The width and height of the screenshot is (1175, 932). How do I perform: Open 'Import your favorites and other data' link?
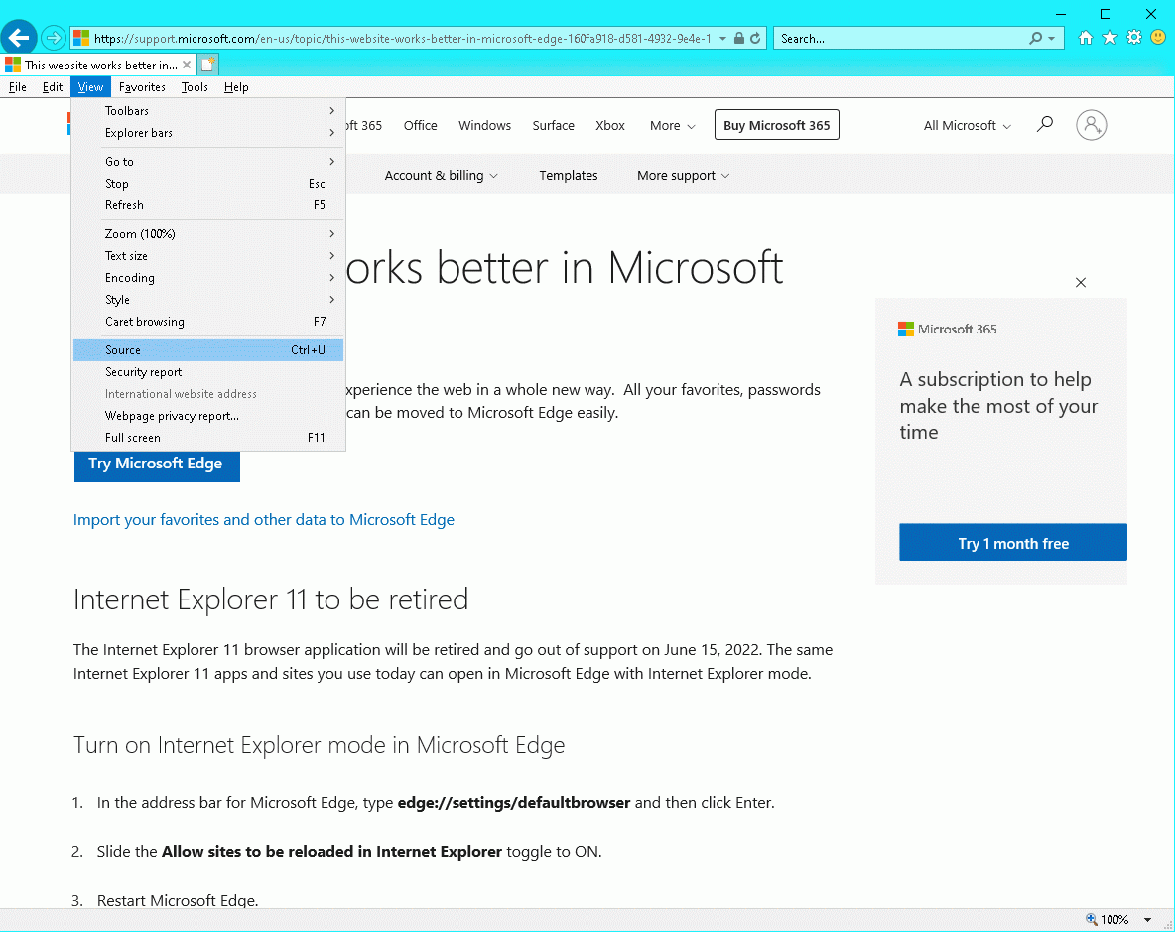264,520
